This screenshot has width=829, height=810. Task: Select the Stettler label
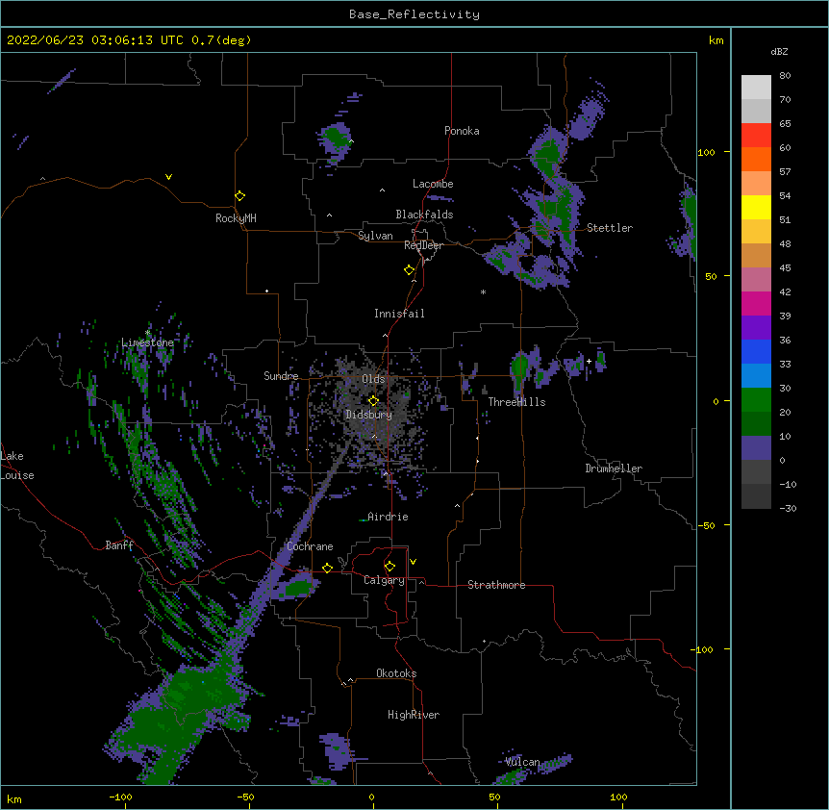610,228
